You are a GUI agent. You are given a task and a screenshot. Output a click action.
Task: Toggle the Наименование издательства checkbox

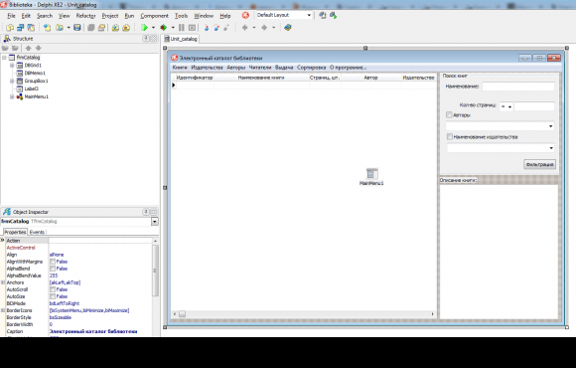[x=450, y=136]
